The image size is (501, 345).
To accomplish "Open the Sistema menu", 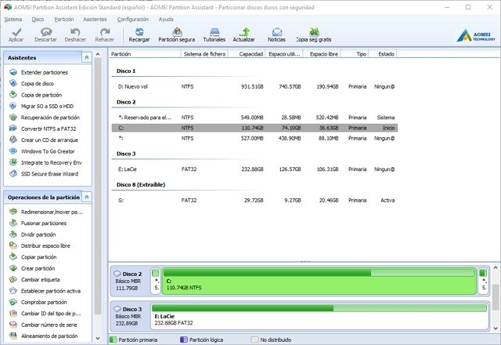I will click(x=13, y=19).
